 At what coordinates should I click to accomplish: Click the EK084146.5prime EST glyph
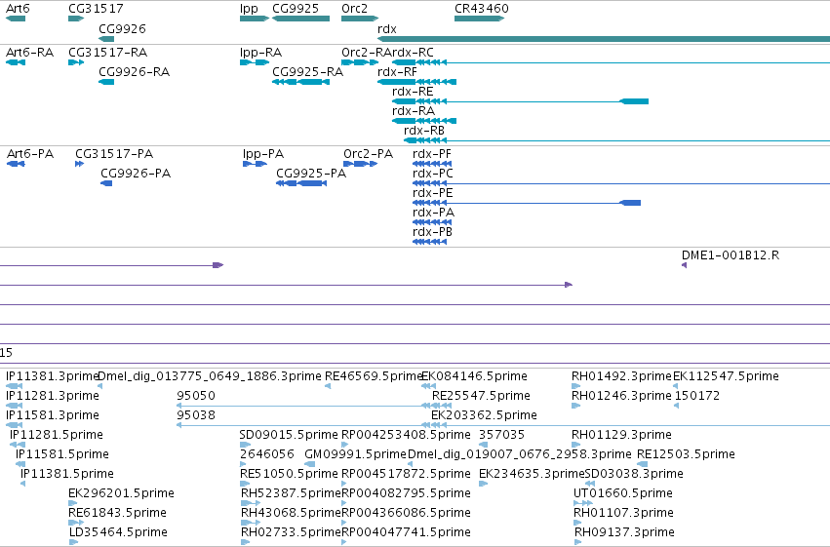click(428, 386)
